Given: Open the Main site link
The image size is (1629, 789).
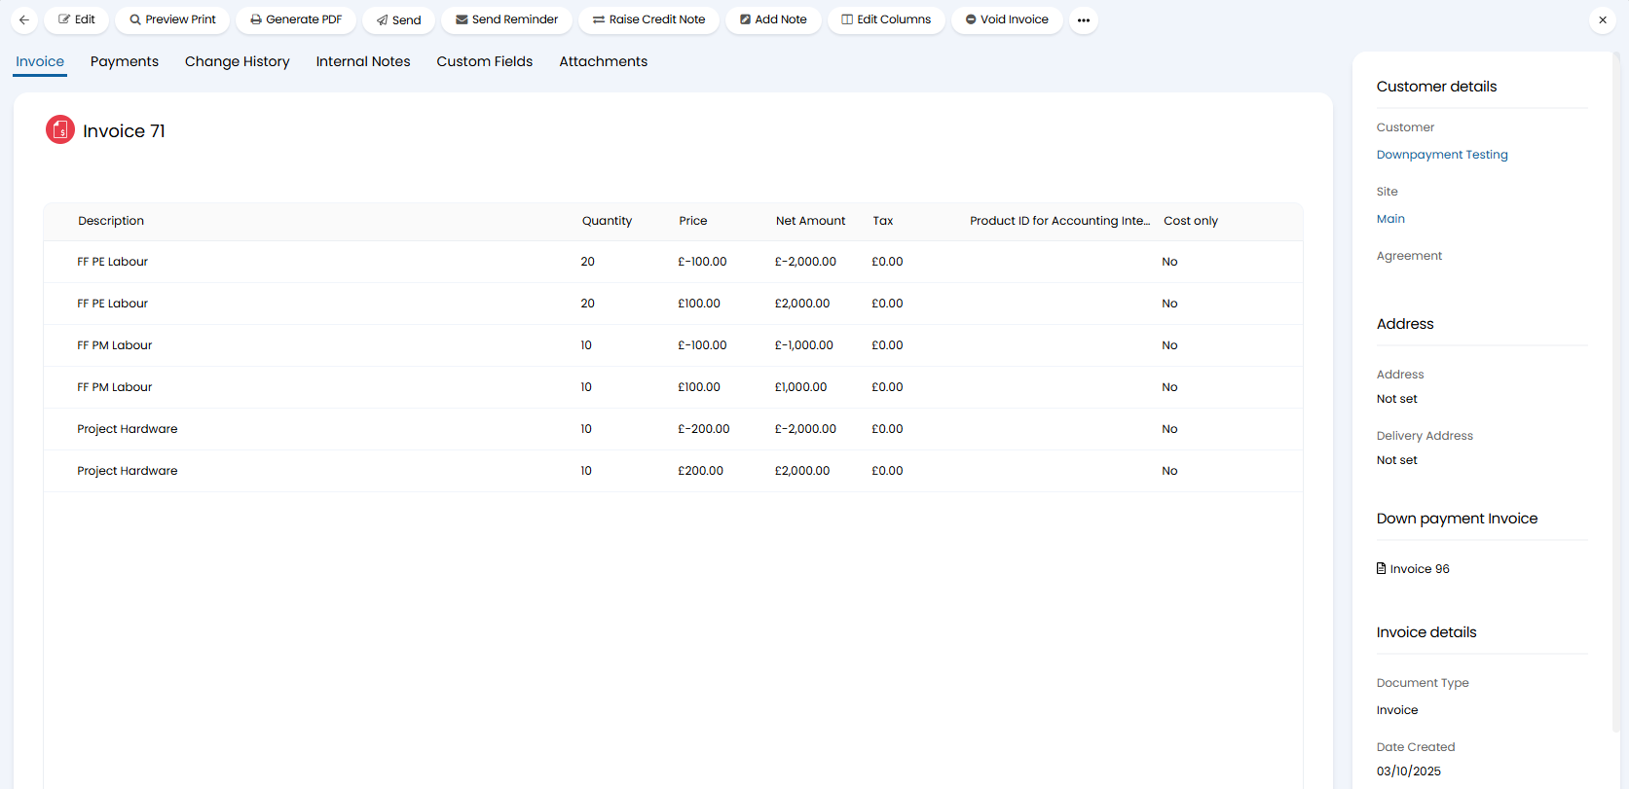Looking at the screenshot, I should 1390,219.
